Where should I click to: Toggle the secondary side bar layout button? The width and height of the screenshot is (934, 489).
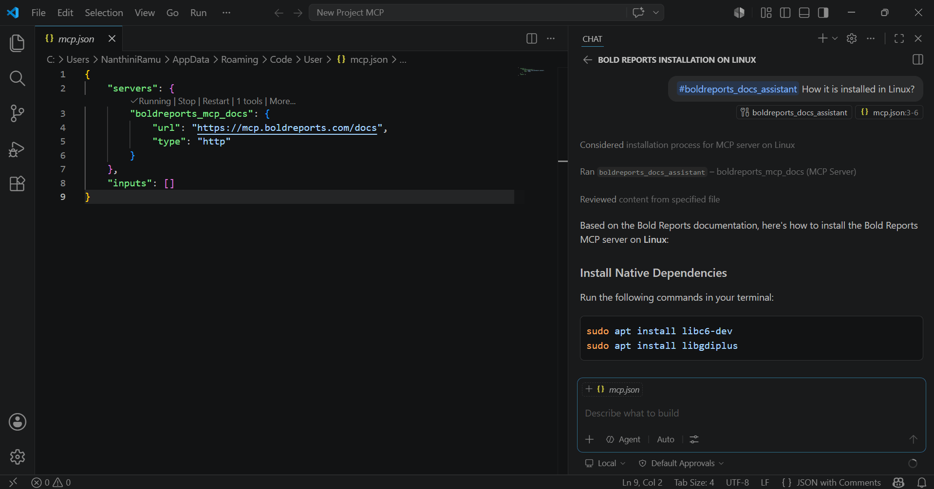(823, 13)
